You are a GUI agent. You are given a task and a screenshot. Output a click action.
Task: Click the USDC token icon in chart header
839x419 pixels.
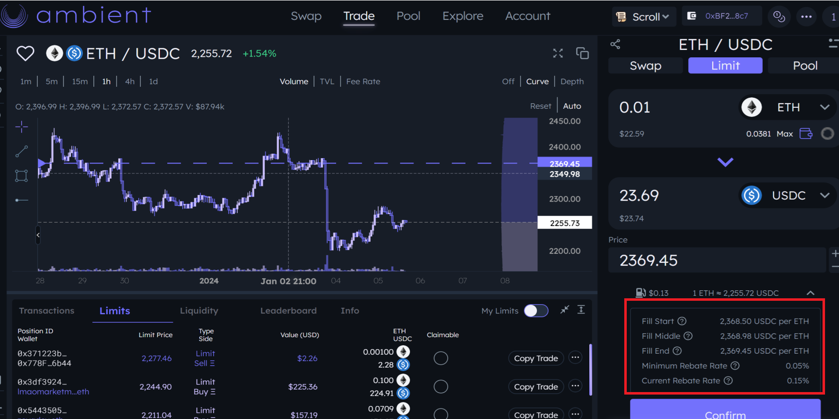(x=74, y=53)
